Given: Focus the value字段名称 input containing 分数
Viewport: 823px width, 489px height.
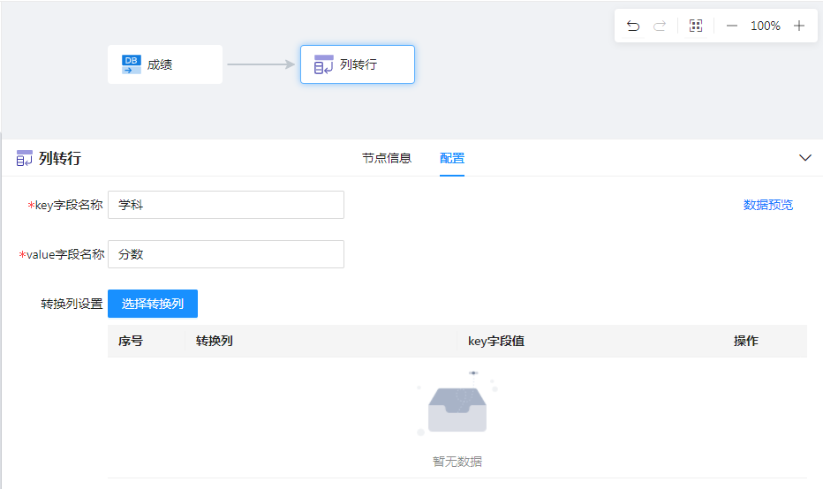Looking at the screenshot, I should point(226,254).
